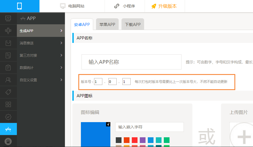Viewport: 253px width, 147px height.
Task: Open the design brush sidebar icon
Action: coord(8,31)
